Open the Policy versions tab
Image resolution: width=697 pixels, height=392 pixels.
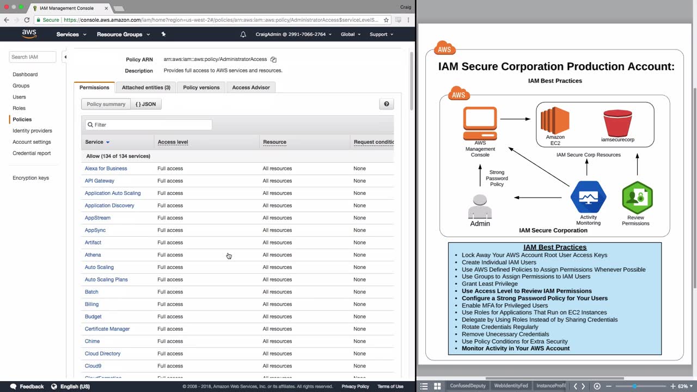pos(201,87)
